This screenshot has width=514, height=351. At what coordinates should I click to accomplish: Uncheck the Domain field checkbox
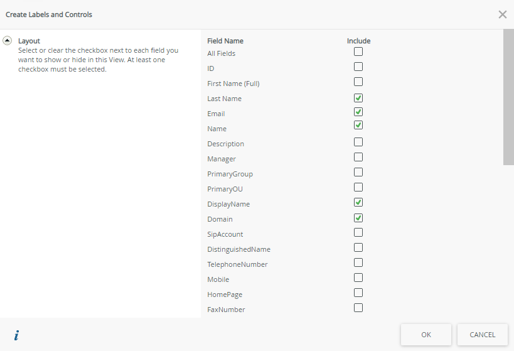pos(358,218)
